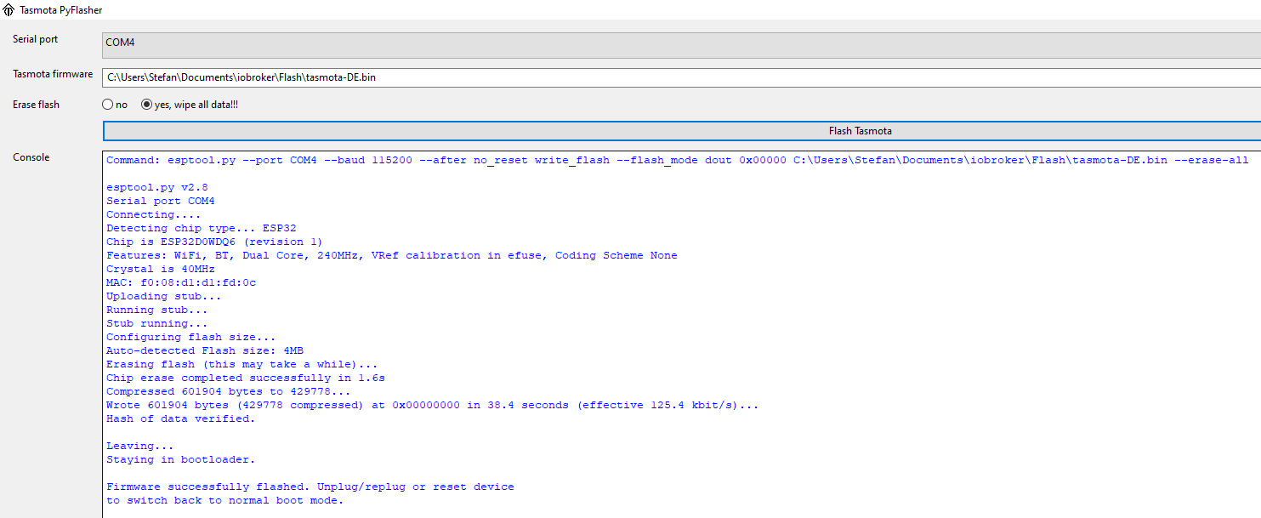Image resolution: width=1261 pixels, height=518 pixels.
Task: Click the 'Tasmota firmware' label
Action: [x=53, y=74]
